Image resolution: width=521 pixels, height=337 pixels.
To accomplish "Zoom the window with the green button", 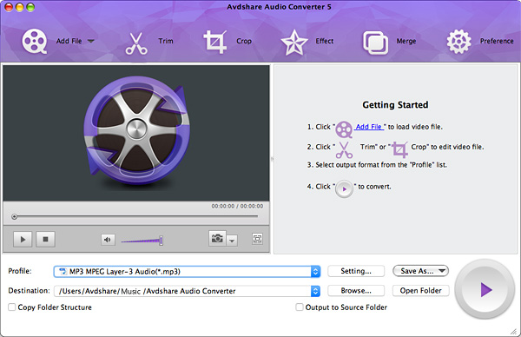I will pos(30,7).
